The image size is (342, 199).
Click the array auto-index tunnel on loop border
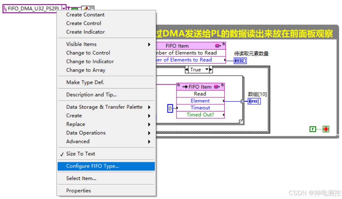(242, 101)
